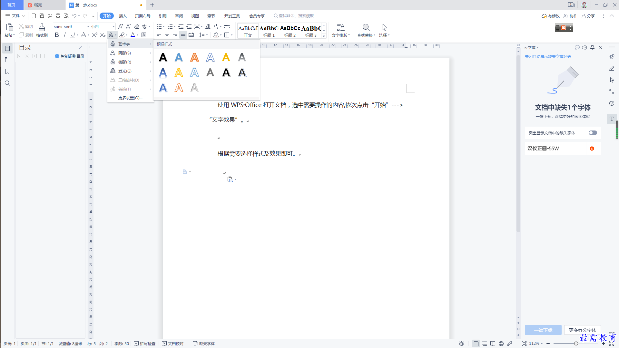Expand the underline style dropdown arrow

(x=78, y=35)
